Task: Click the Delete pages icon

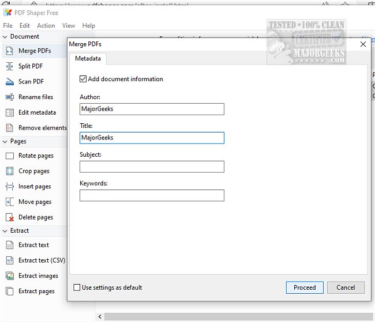Action: [x=10, y=217]
